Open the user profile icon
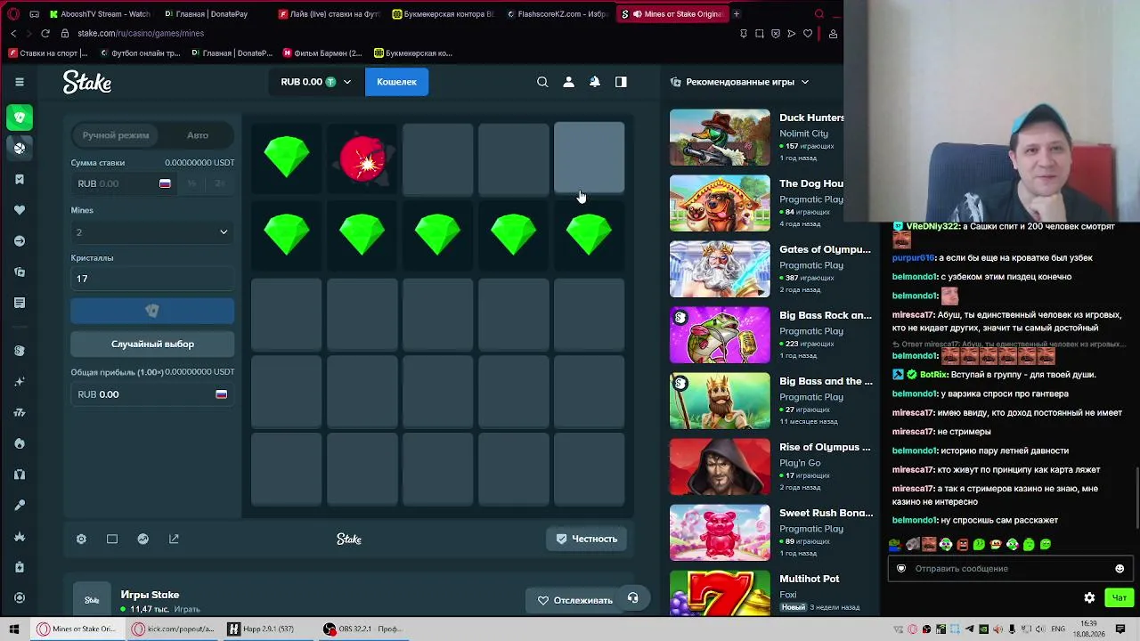Screen dimensions: 1140x641 pos(568,82)
